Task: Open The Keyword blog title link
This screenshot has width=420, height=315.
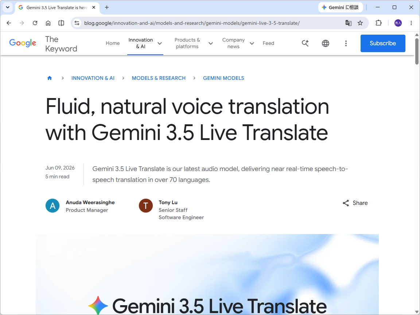Action: click(x=61, y=44)
